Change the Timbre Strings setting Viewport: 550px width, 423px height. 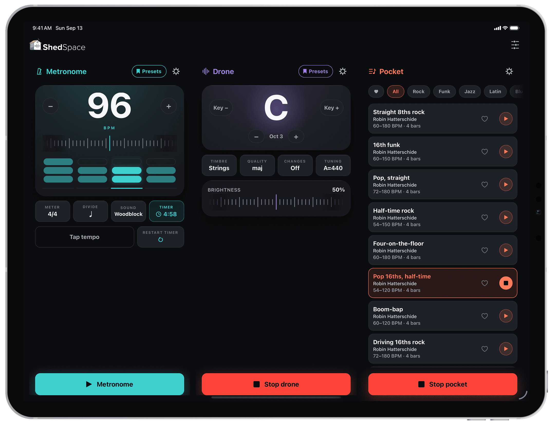pos(219,165)
